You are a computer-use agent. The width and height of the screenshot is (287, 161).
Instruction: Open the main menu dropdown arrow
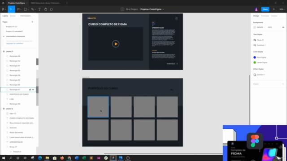5,9
